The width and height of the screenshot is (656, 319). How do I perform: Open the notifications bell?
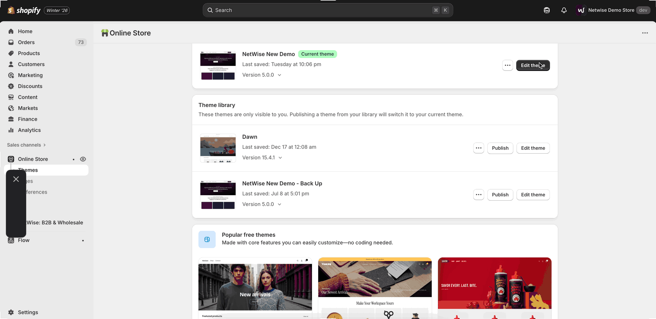tap(564, 10)
